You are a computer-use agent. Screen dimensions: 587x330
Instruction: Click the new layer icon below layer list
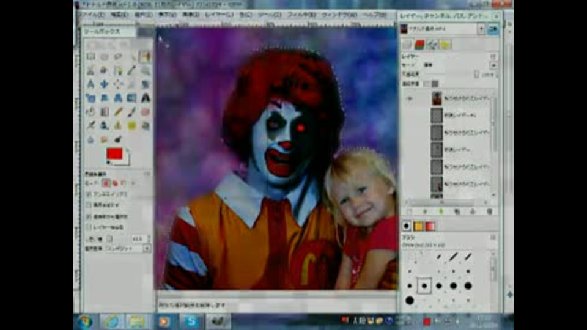pos(409,212)
